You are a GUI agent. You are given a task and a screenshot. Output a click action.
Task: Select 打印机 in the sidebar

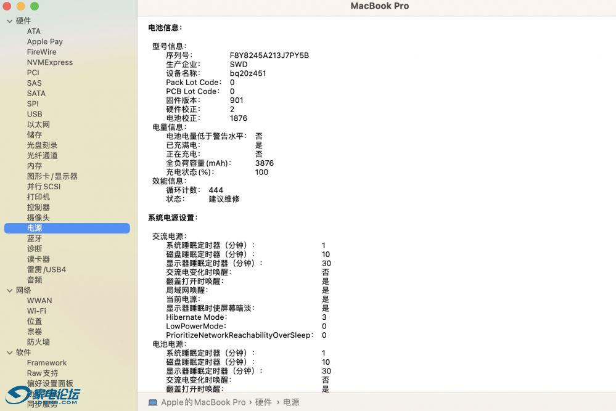click(38, 197)
